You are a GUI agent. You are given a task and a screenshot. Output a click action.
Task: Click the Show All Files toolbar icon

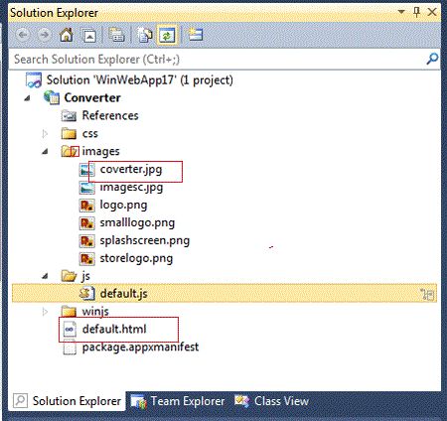tap(117, 35)
